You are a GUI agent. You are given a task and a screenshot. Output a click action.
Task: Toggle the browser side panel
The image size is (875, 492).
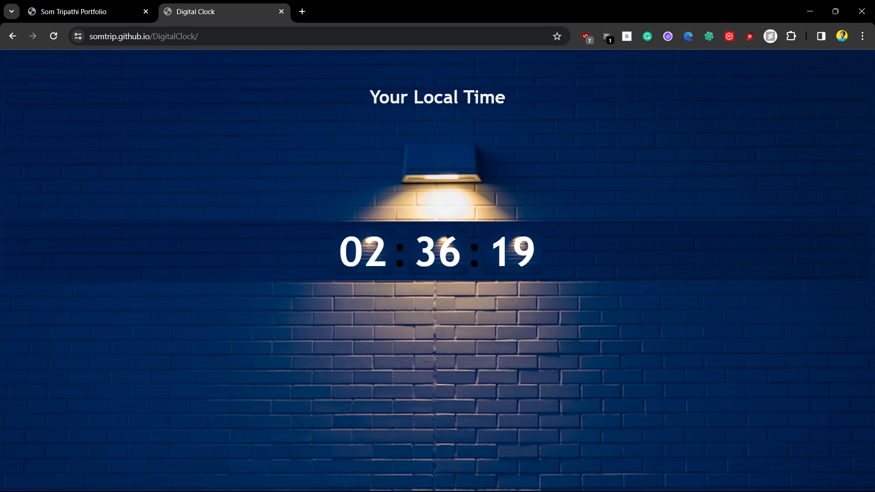coord(821,36)
